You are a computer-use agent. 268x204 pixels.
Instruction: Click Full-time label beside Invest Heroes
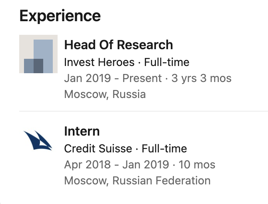[167, 62]
